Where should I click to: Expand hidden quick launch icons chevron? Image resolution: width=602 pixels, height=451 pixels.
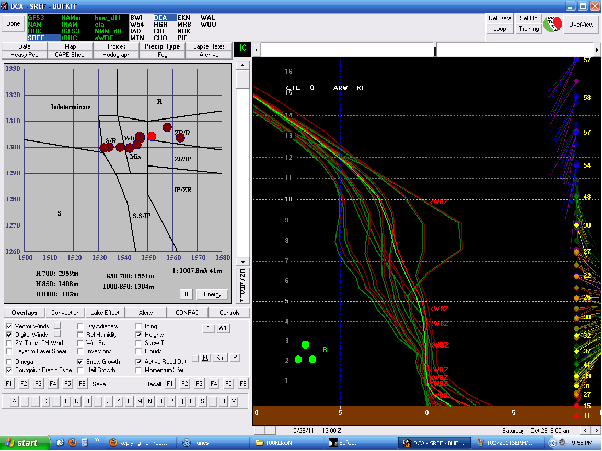tap(97, 440)
